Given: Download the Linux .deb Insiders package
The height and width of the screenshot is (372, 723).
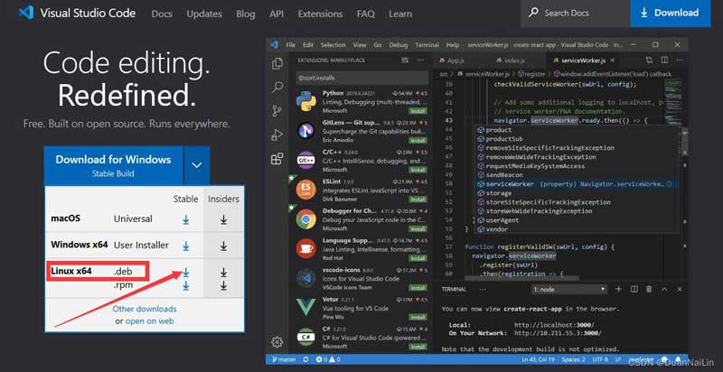Looking at the screenshot, I should (223, 272).
